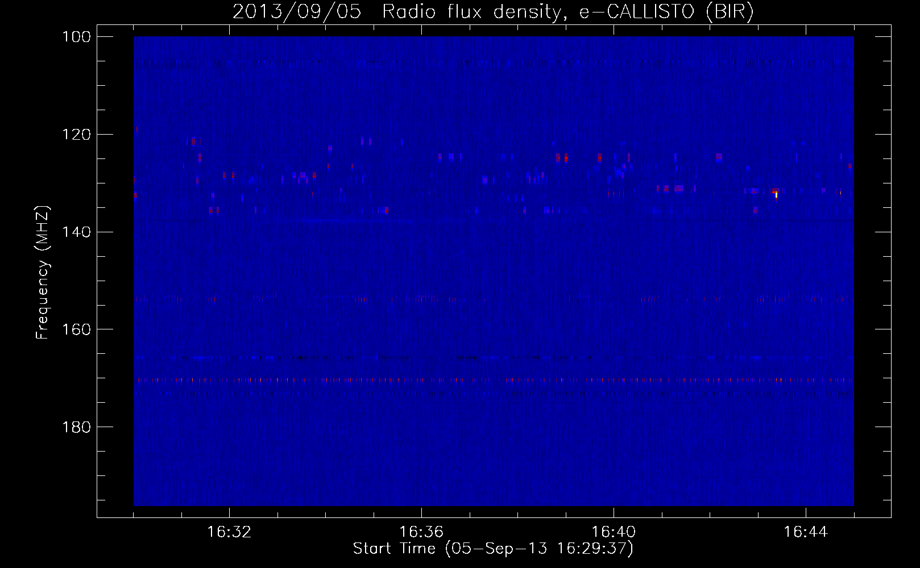Viewport: 920px width, 568px height.
Task: Click the "Frequency (MHZ)" axis label
Action: 43,273
